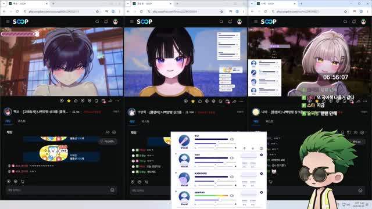Toggle mute on the top Vocal track
The width and height of the screenshot is (372, 209).
232,139
